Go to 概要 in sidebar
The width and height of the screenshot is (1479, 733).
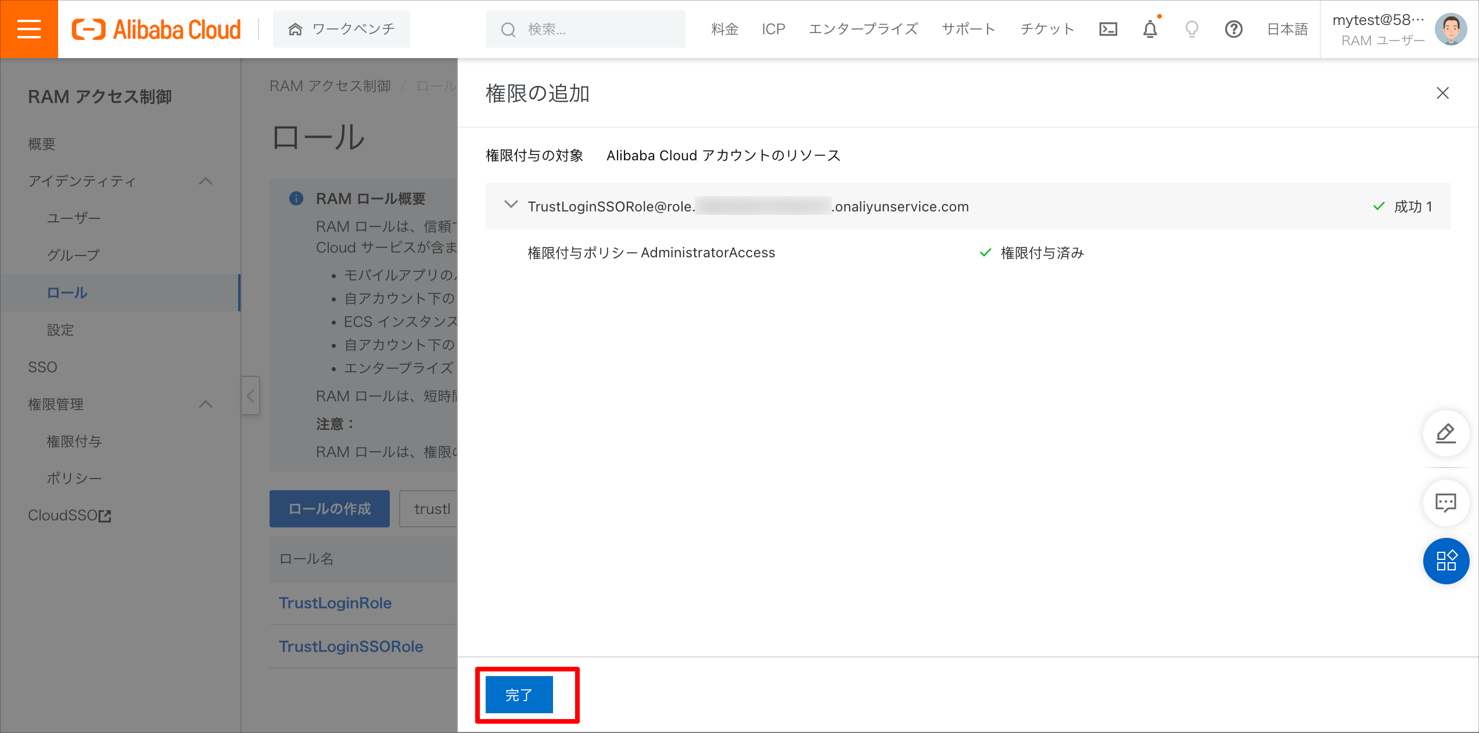click(x=42, y=144)
